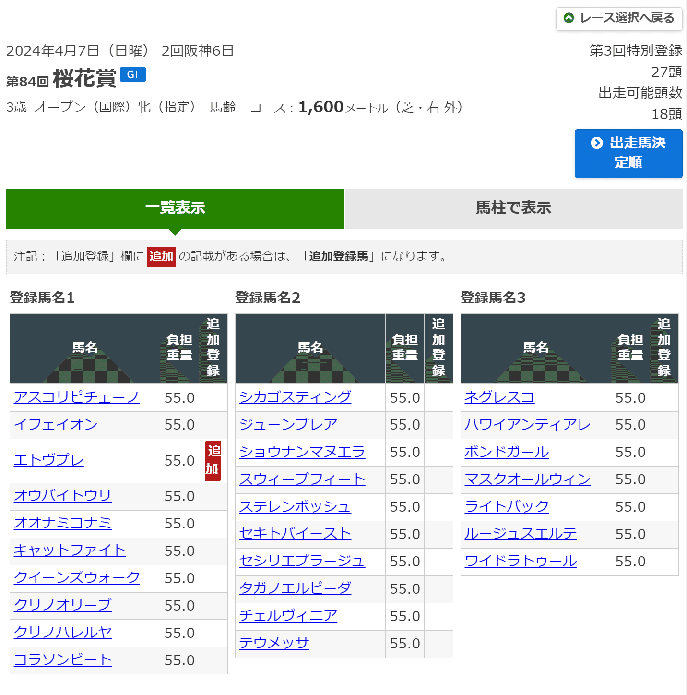The height and width of the screenshot is (695, 687).
Task: Open horse link クイーンズウォーク
Action: (77, 578)
